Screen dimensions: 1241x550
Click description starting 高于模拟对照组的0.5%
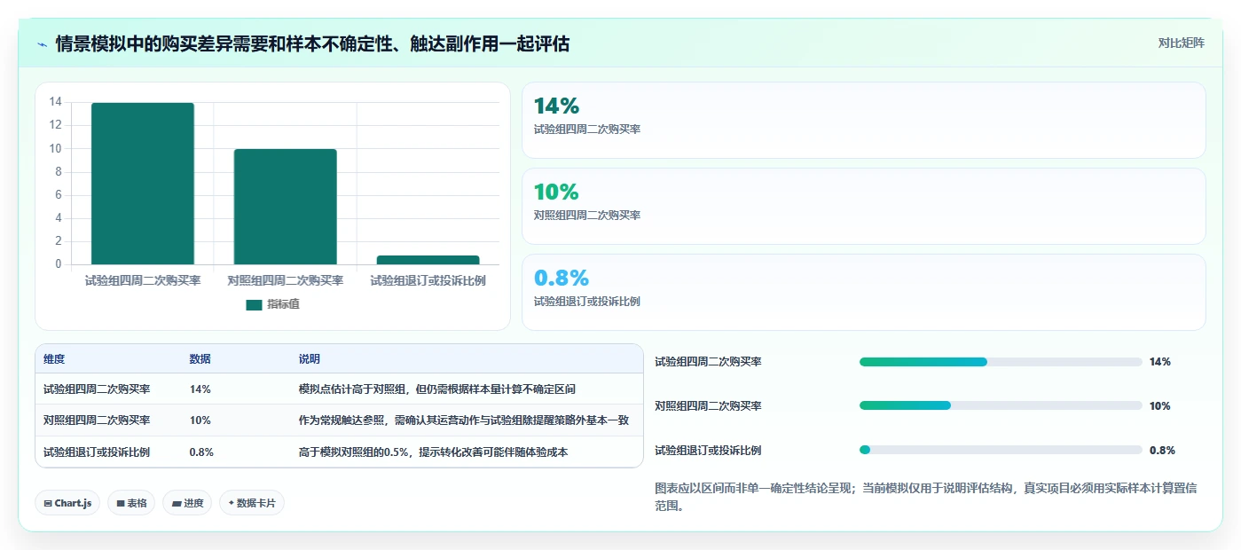click(433, 452)
